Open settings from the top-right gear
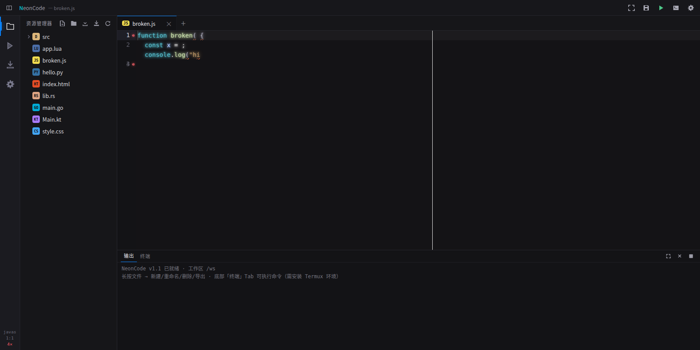The image size is (700, 350). pos(691,8)
